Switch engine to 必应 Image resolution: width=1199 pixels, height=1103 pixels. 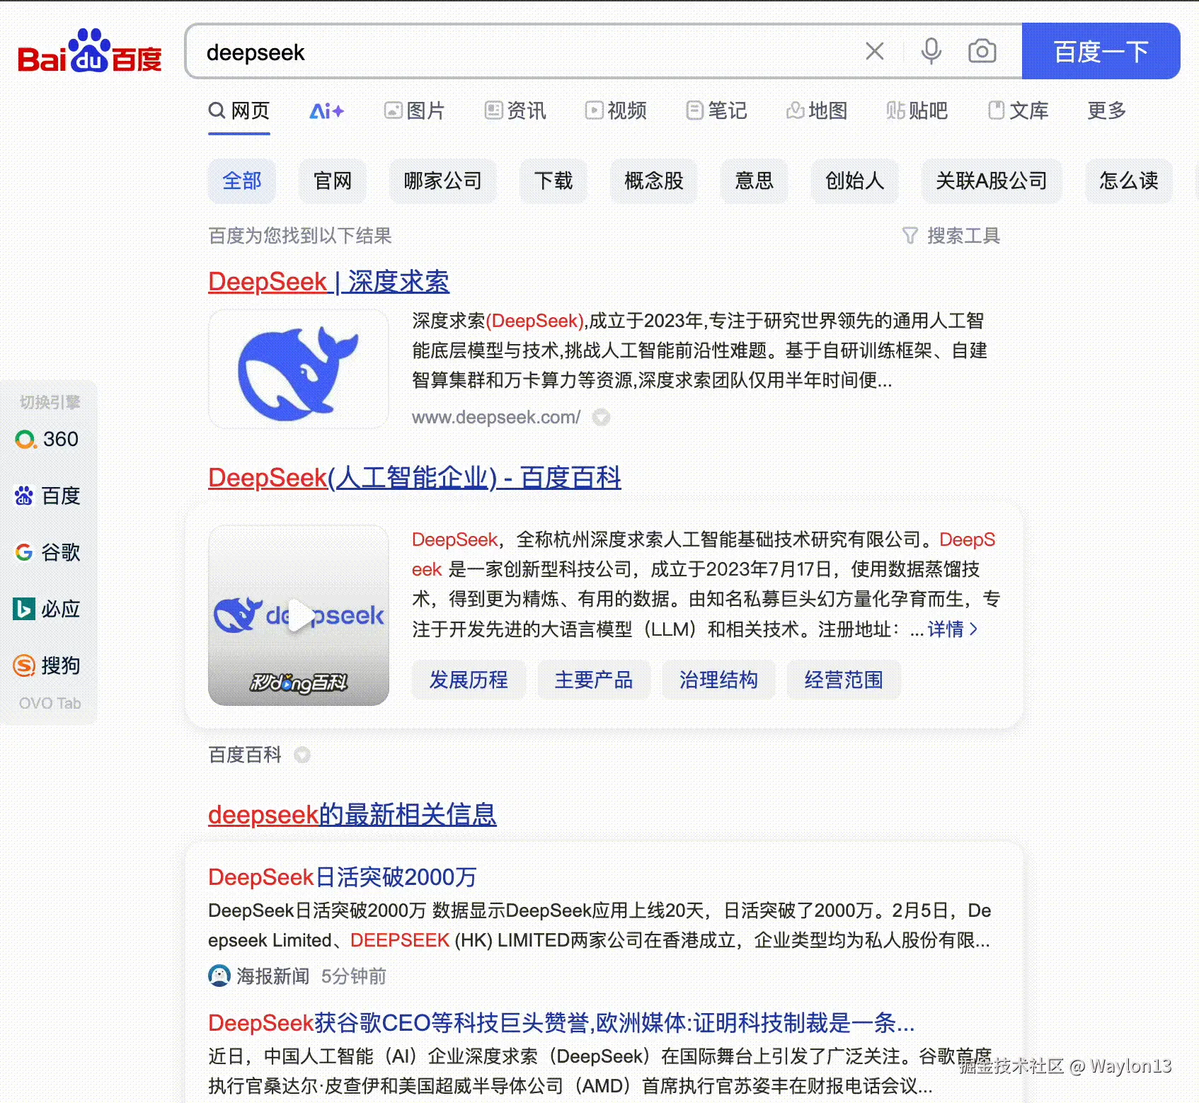tap(47, 609)
